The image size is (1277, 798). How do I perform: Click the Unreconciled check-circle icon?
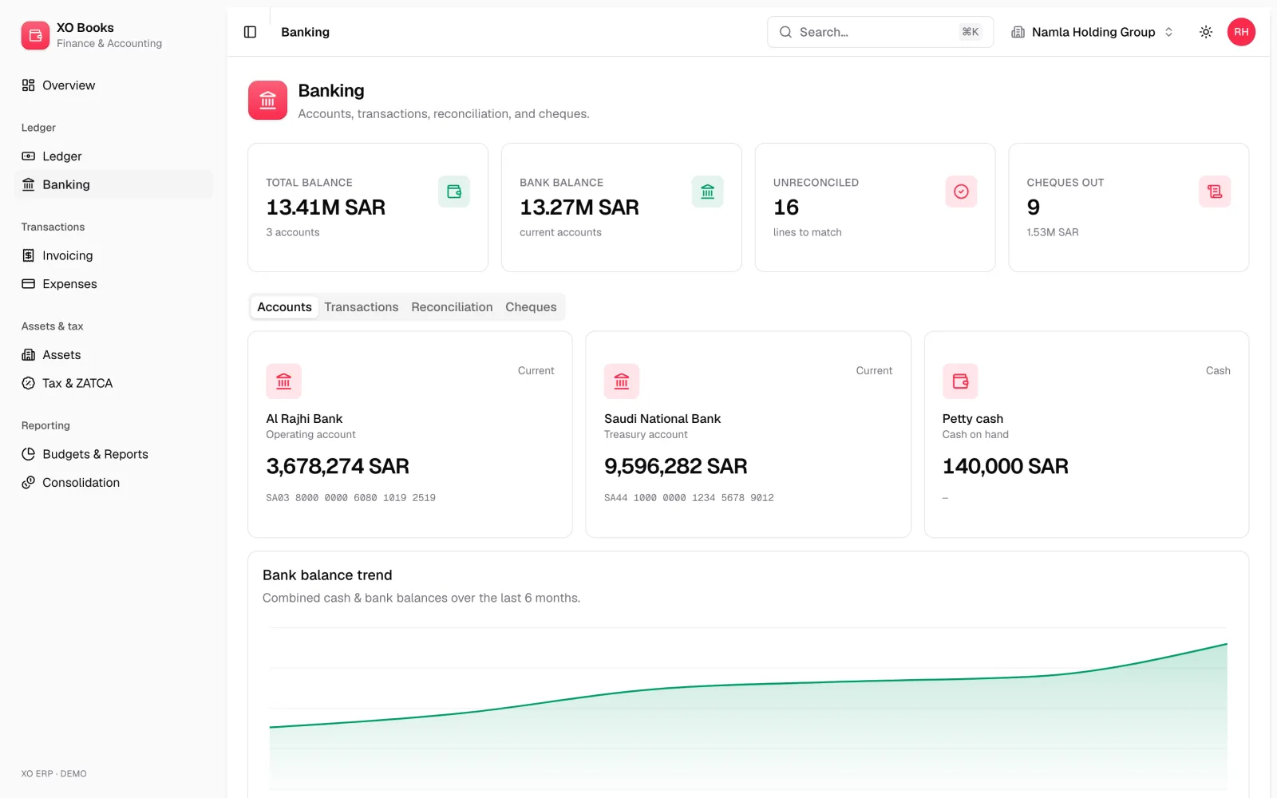pyautogui.click(x=961, y=192)
